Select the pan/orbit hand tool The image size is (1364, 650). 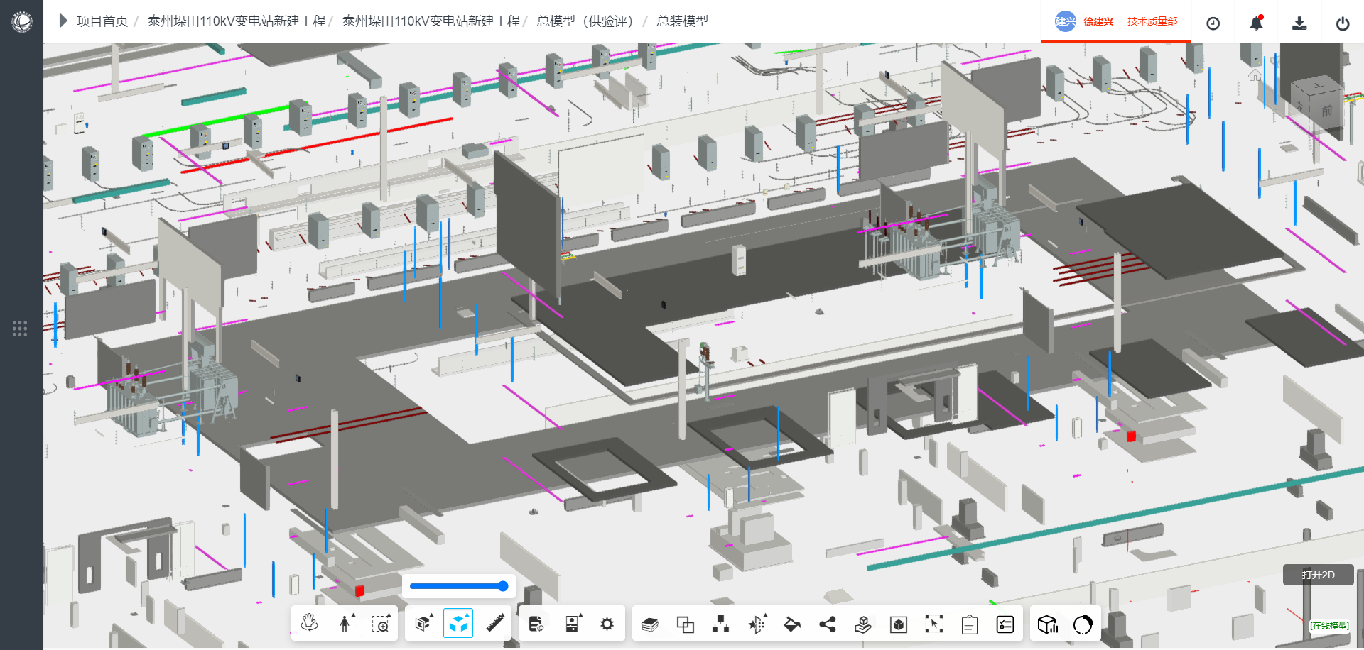pos(309,624)
